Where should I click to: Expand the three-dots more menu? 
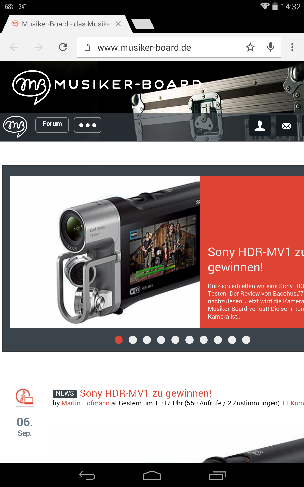pyautogui.click(x=88, y=125)
